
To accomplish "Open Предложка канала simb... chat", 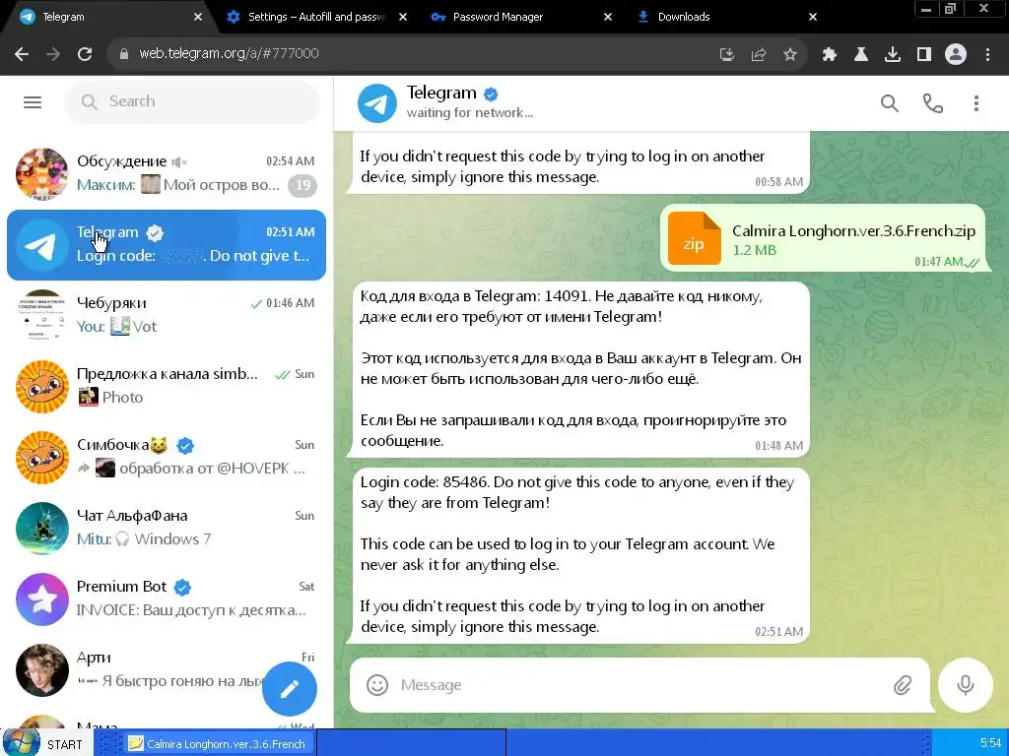I will click(166, 386).
